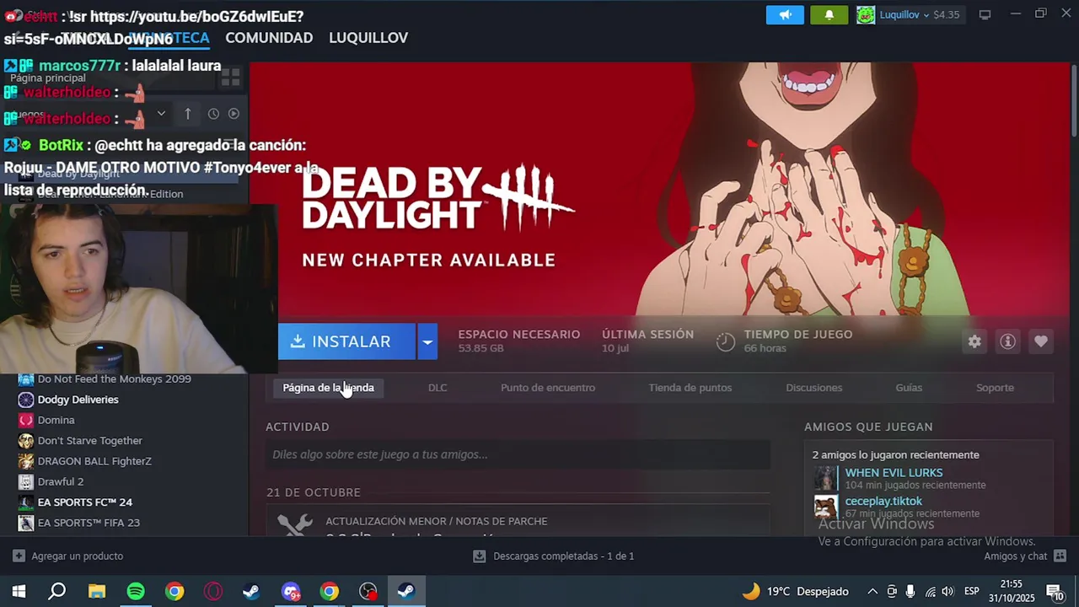This screenshot has width=1079, height=607.
Task: Open the Steam announcements megaphone button
Action: 785,15
